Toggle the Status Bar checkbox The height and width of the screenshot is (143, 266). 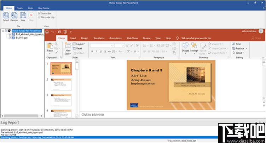[x=39, y=13]
